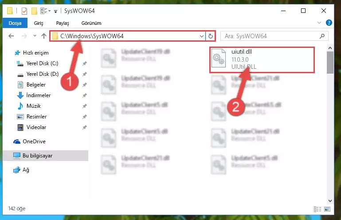Click the refresh button beside address bar
Screen dimensions: 341x220
[x=210, y=36]
